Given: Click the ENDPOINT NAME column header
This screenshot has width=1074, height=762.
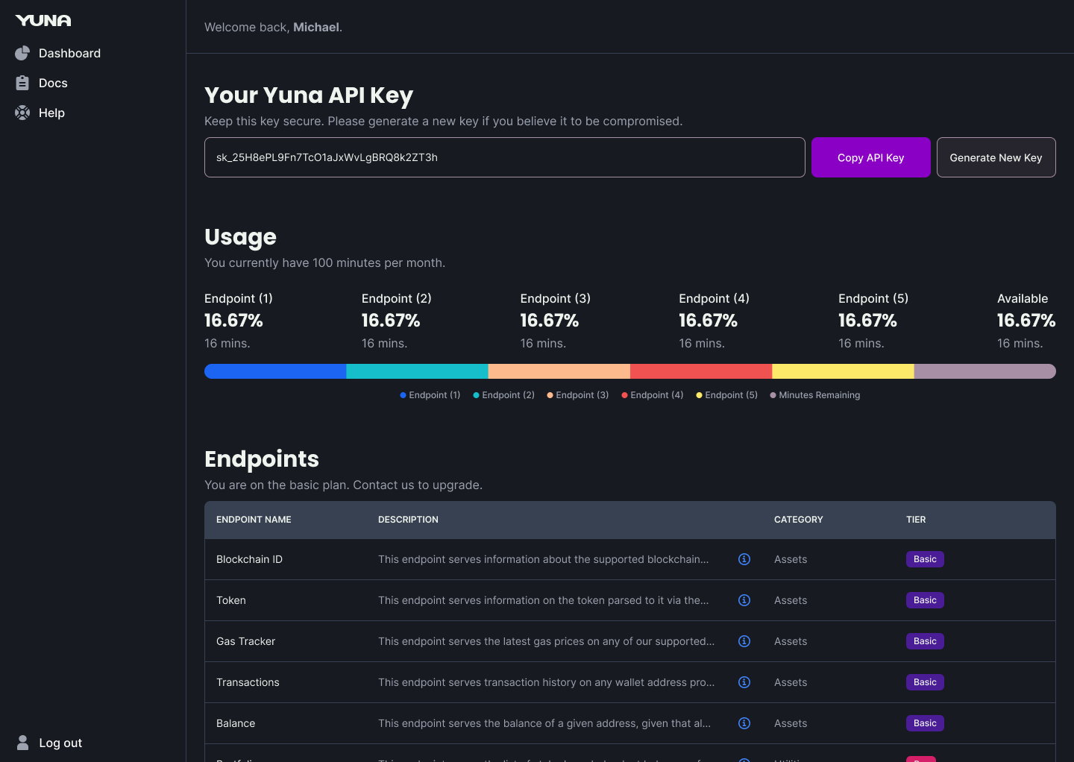Looking at the screenshot, I should pyautogui.click(x=254, y=520).
